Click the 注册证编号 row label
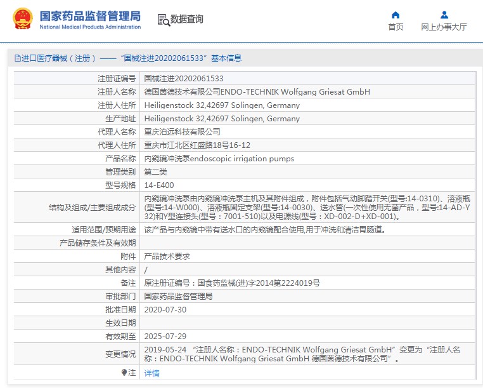Viewport: 483px width, 388px height. (x=117, y=78)
